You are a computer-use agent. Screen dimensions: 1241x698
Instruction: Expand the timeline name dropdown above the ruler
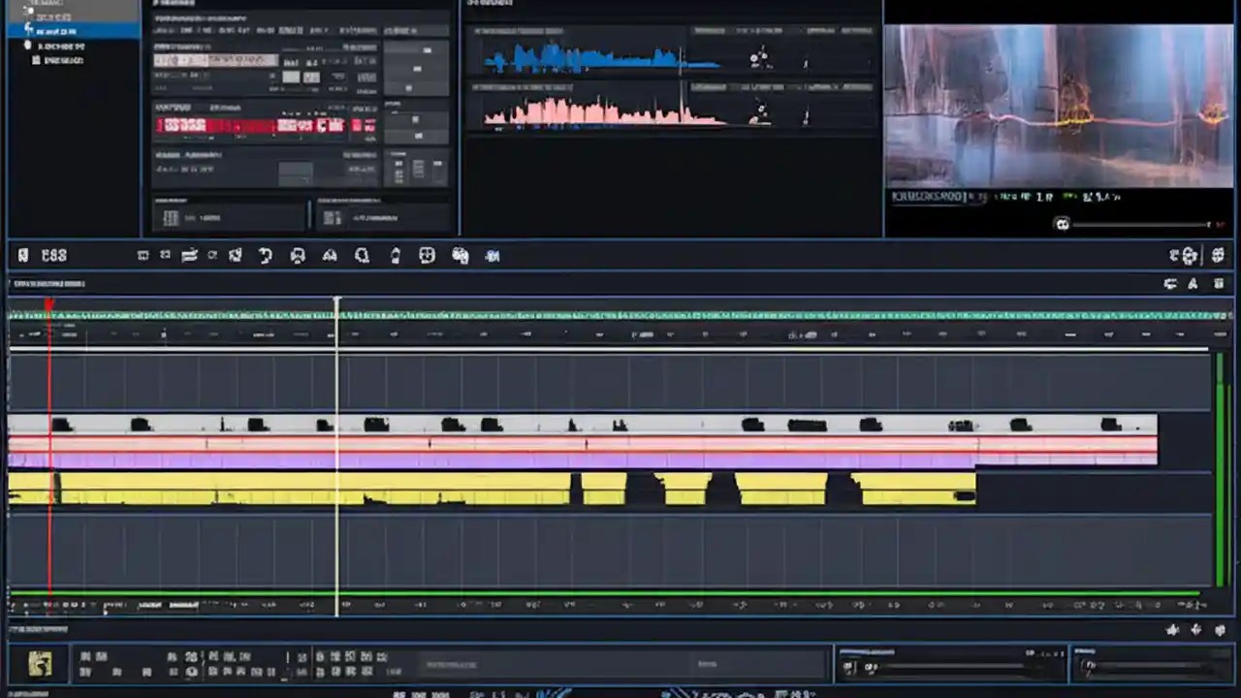(x=48, y=283)
